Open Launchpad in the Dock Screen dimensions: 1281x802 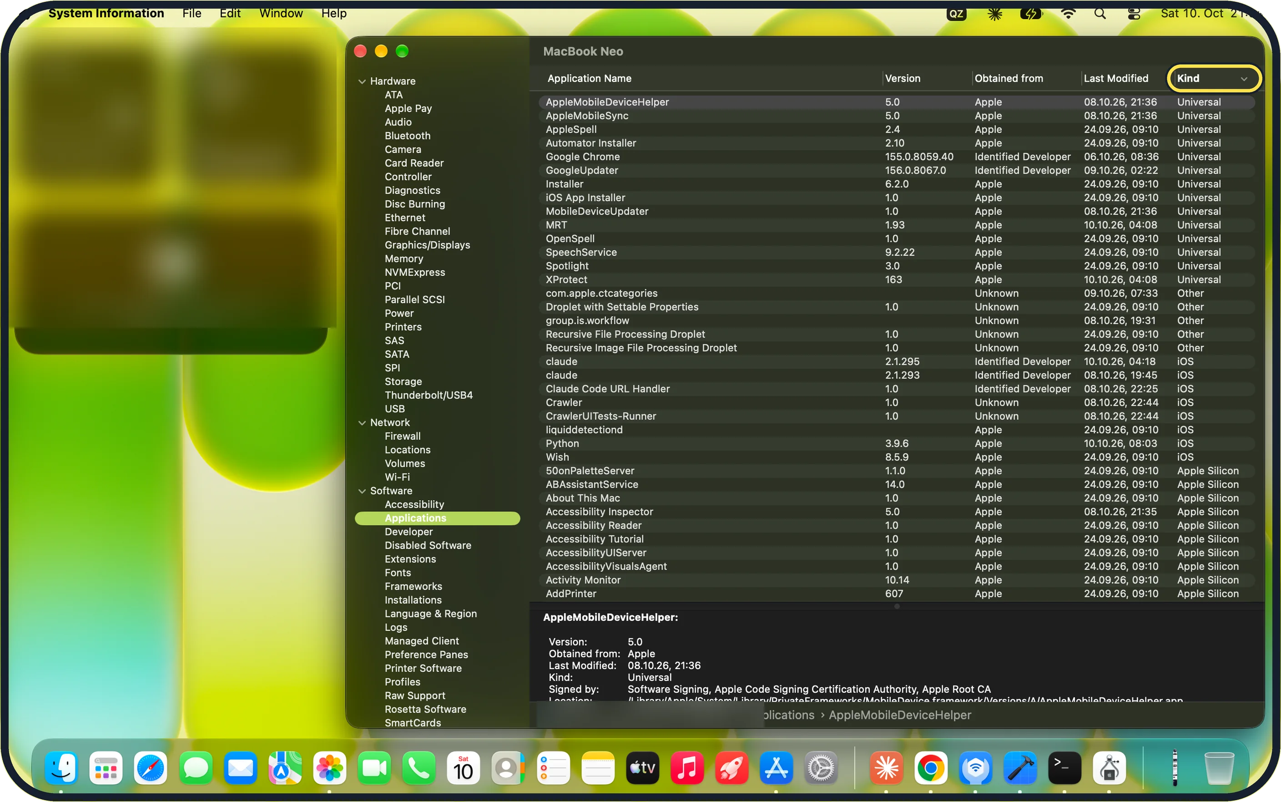pos(106,767)
